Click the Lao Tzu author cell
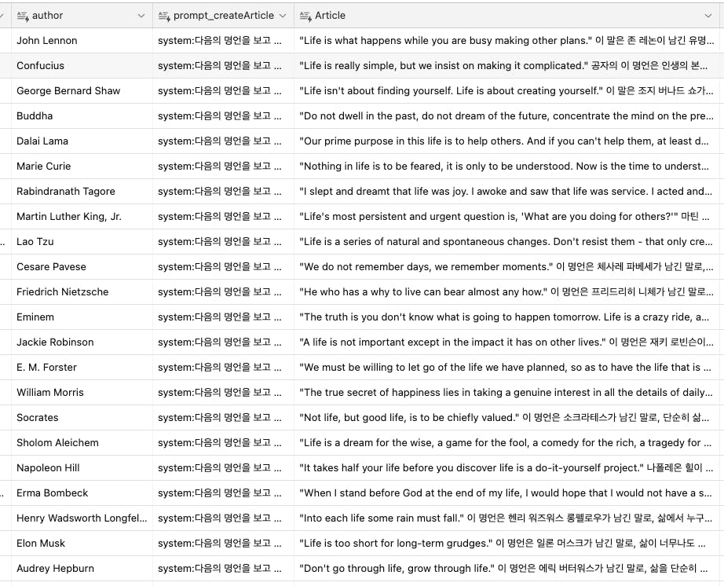Image resolution: width=724 pixels, height=586 pixels. (82, 241)
